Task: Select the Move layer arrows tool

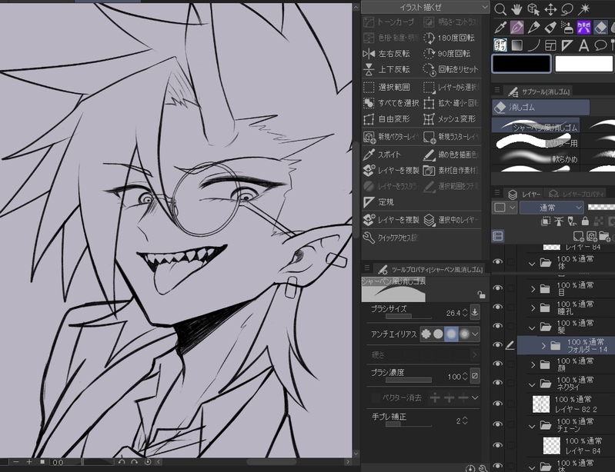Action: 550,9
